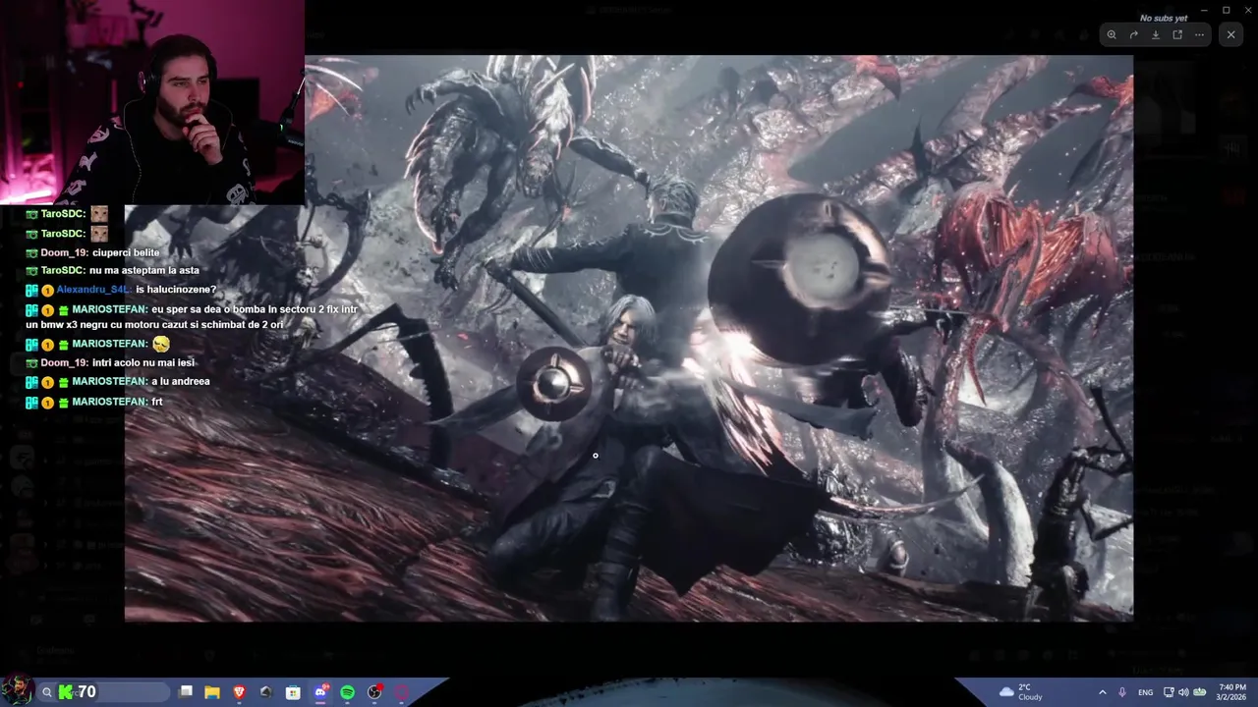Open image in browser via external link icon
The height and width of the screenshot is (707, 1258).
(x=1177, y=34)
